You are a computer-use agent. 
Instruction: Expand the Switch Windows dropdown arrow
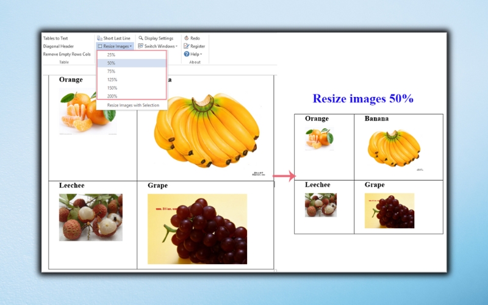pos(176,46)
